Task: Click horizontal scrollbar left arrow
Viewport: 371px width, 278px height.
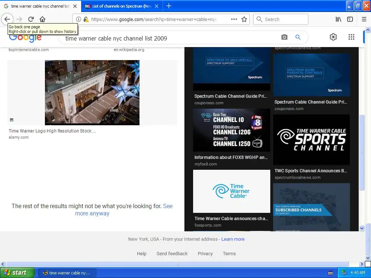Action: coord(3,264)
